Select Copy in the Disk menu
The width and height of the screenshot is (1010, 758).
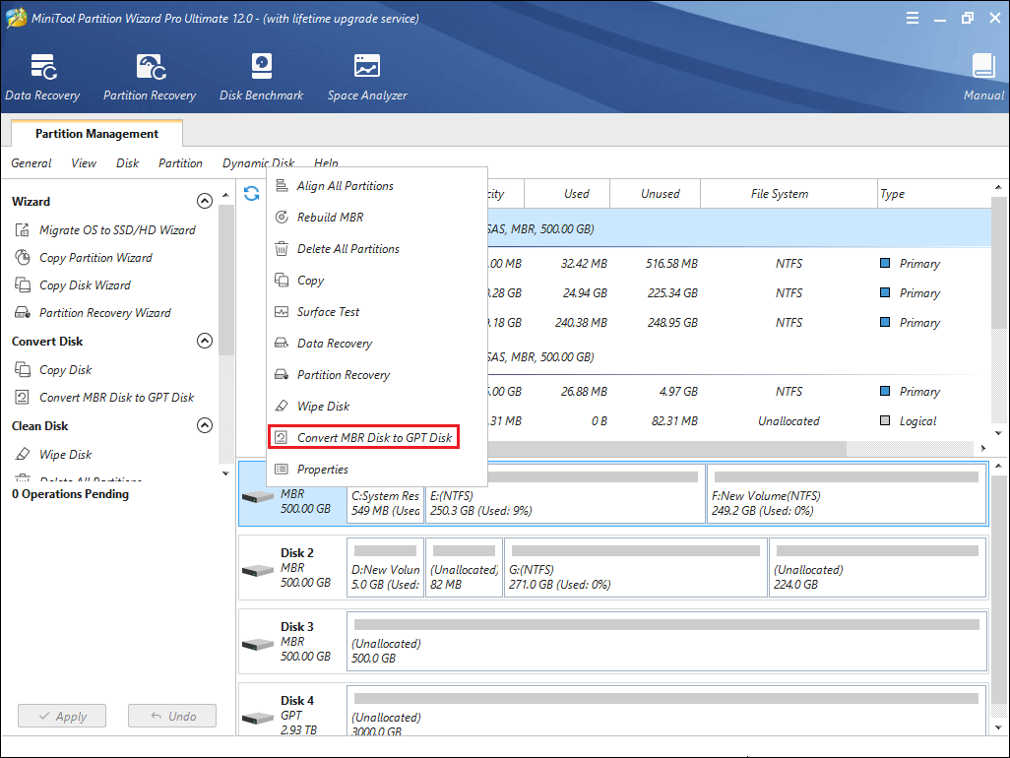pyautogui.click(x=377, y=281)
